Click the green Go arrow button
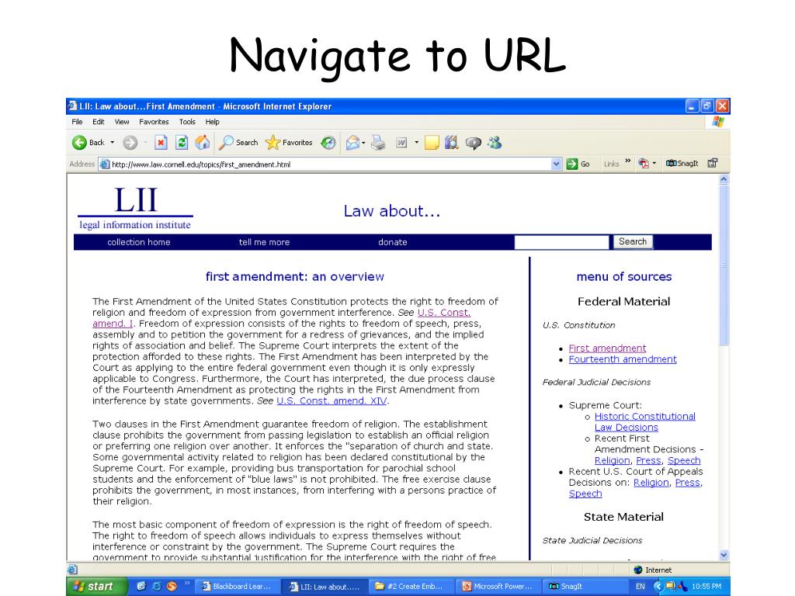Viewport: 795px width, 596px height. (x=578, y=164)
